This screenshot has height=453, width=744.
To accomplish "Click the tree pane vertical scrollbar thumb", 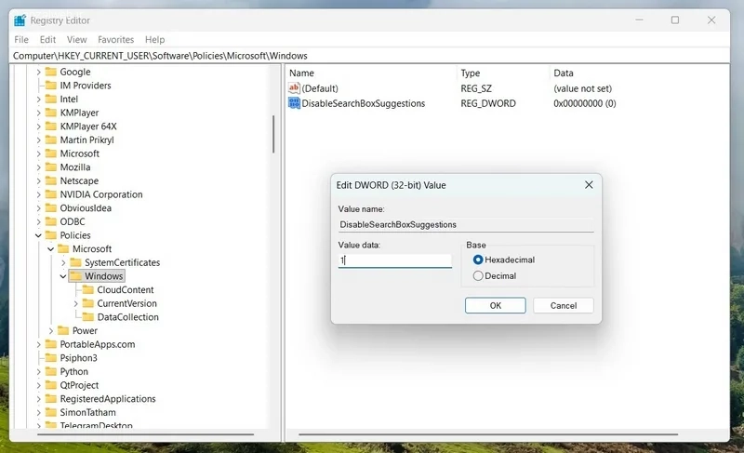I will (273, 134).
